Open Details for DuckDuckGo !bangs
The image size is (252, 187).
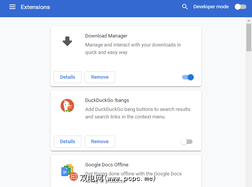click(68, 142)
